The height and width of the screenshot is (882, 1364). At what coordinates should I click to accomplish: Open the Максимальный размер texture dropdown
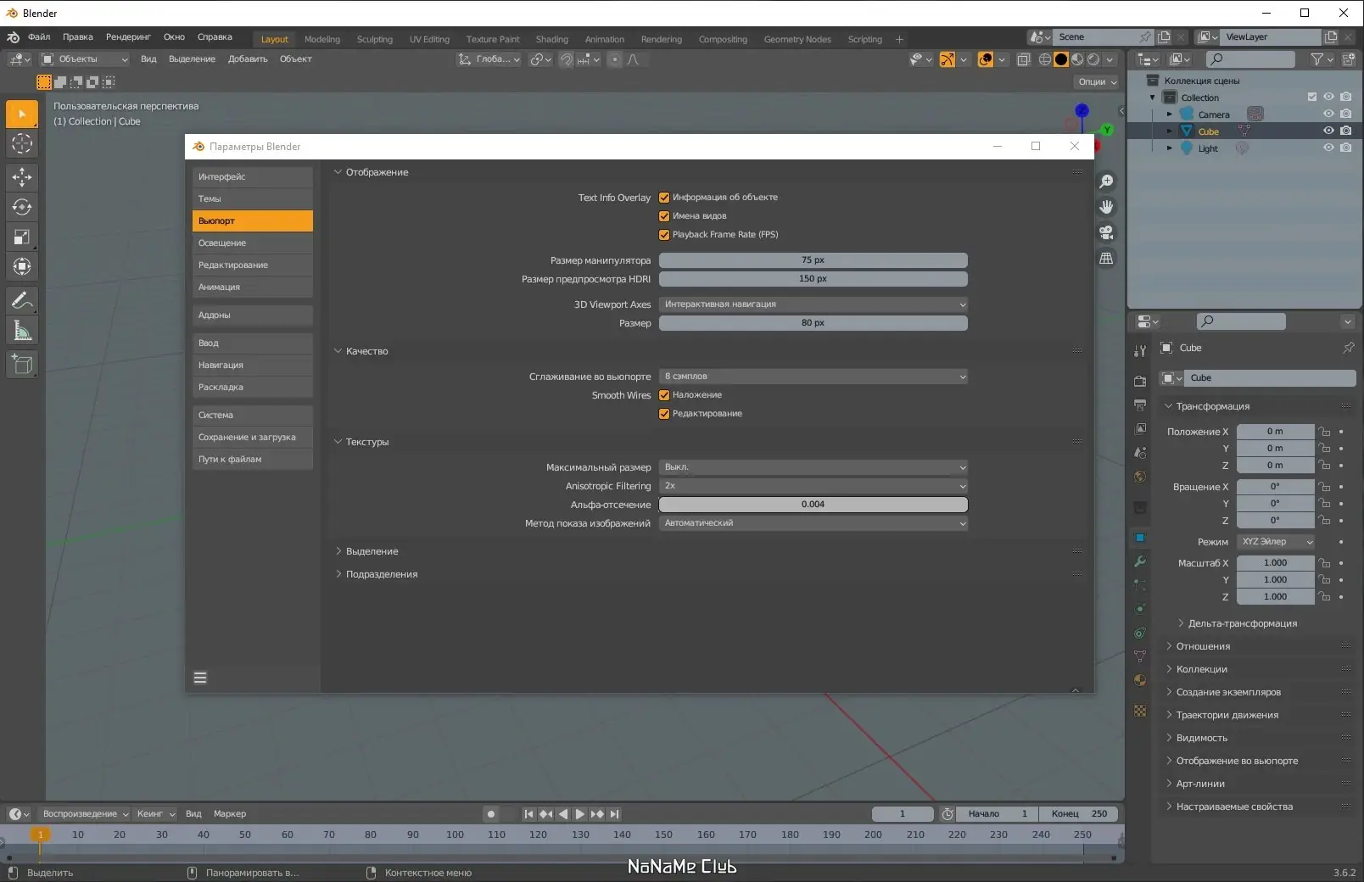(813, 467)
